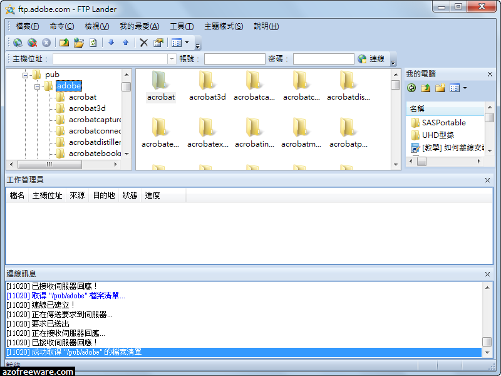Click the connect globe toolbar icon
This screenshot has height=376, width=501.
[x=18, y=43]
